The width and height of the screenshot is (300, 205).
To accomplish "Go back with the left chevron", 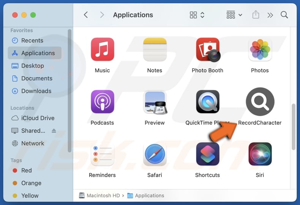I will (x=86, y=15).
